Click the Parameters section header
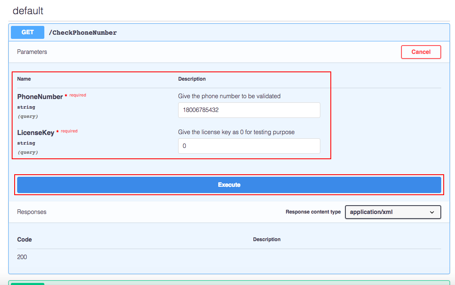455x285 pixels. coord(32,52)
